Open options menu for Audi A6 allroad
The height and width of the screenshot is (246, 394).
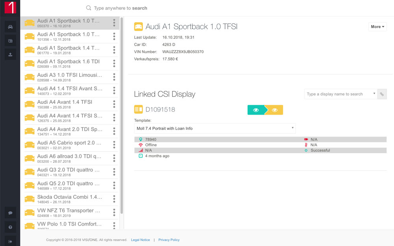(x=114, y=158)
